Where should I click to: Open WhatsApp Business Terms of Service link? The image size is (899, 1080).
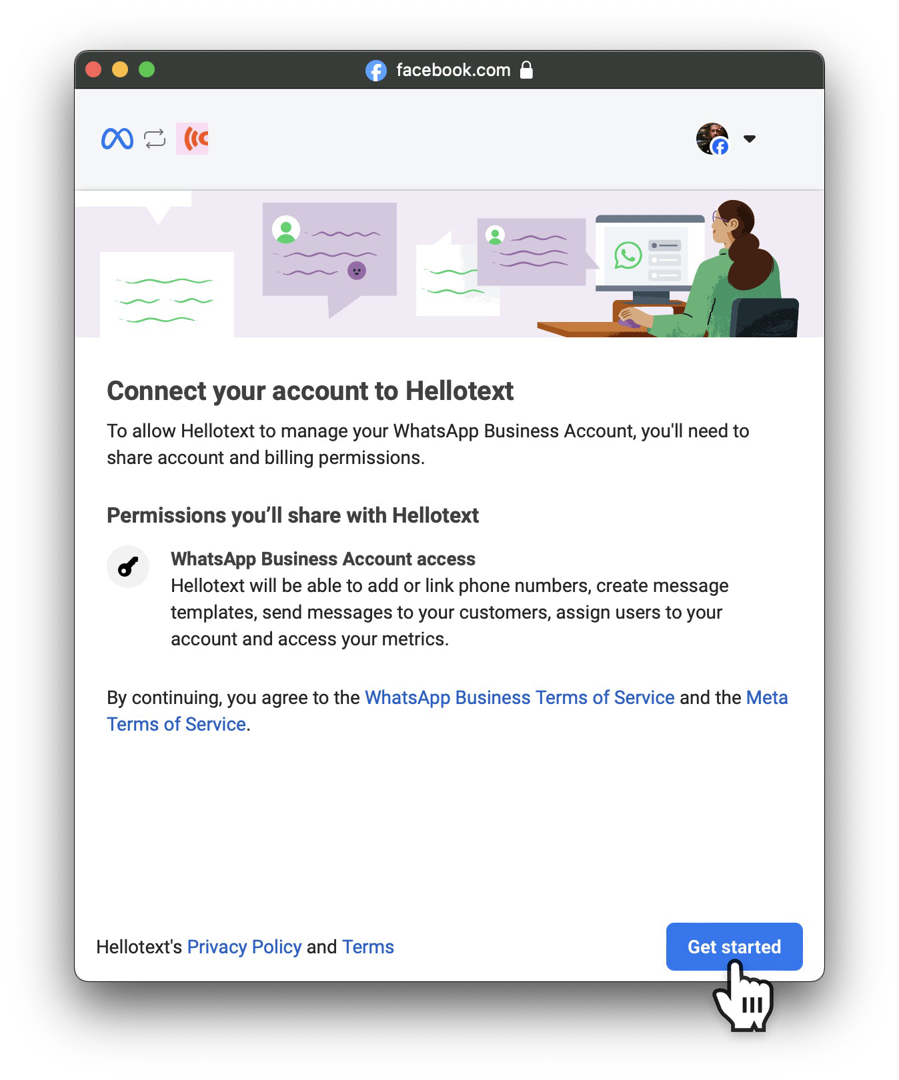(520, 697)
